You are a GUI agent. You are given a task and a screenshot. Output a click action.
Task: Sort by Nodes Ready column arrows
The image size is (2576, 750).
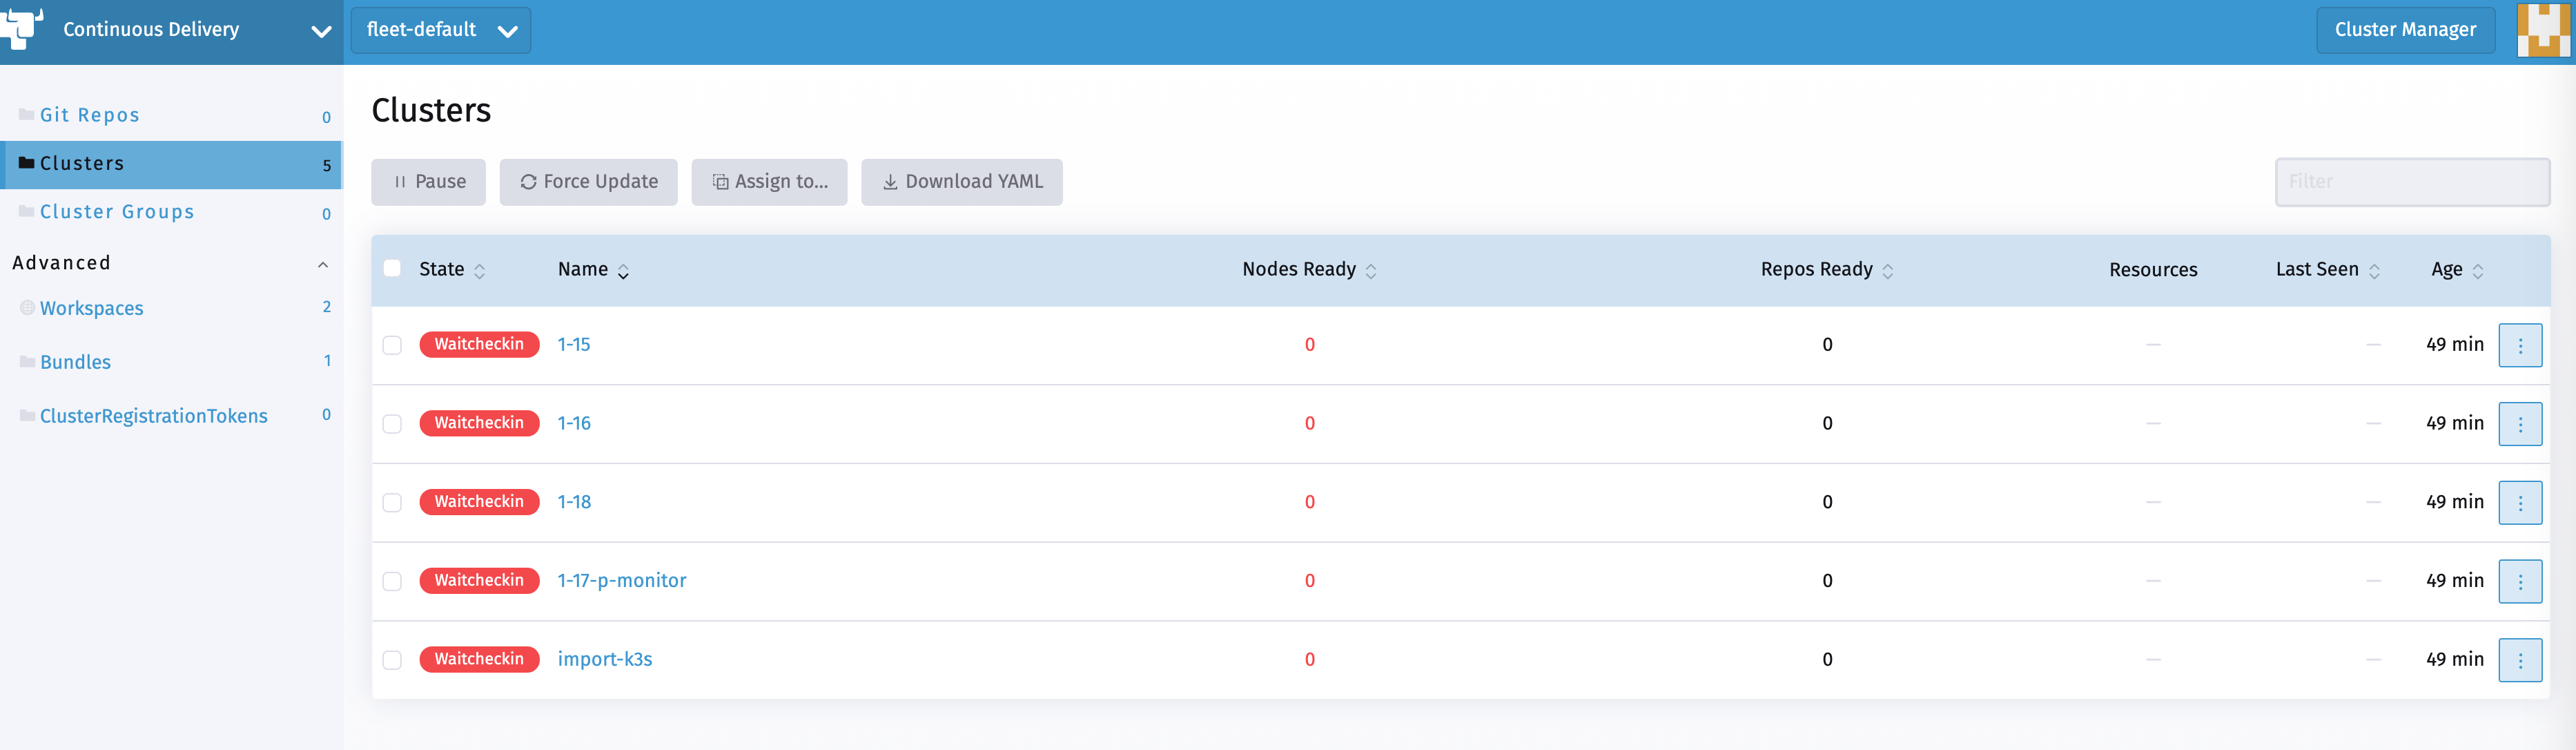click(1370, 271)
